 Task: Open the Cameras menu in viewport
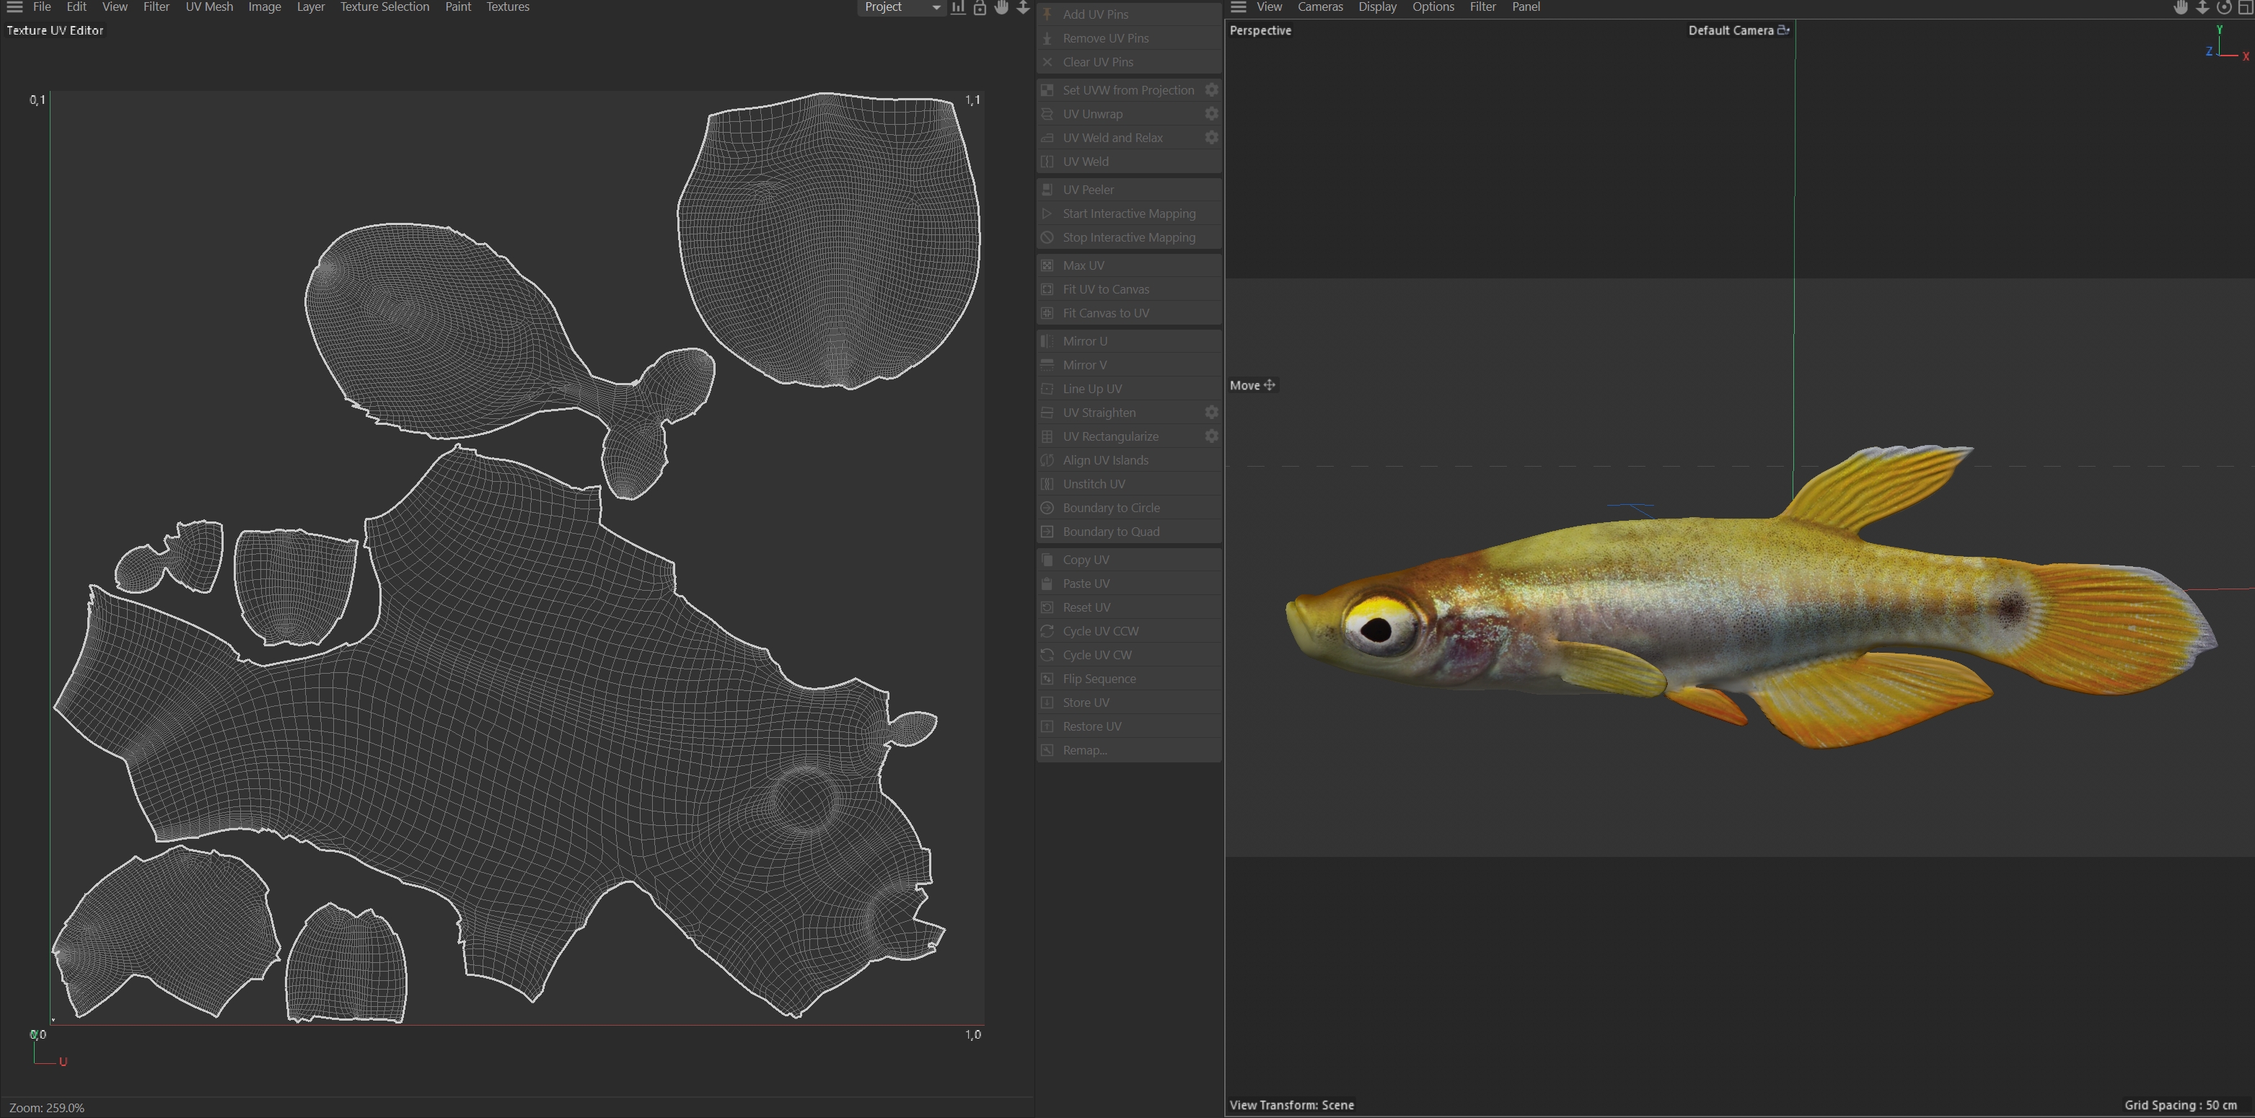(1319, 7)
